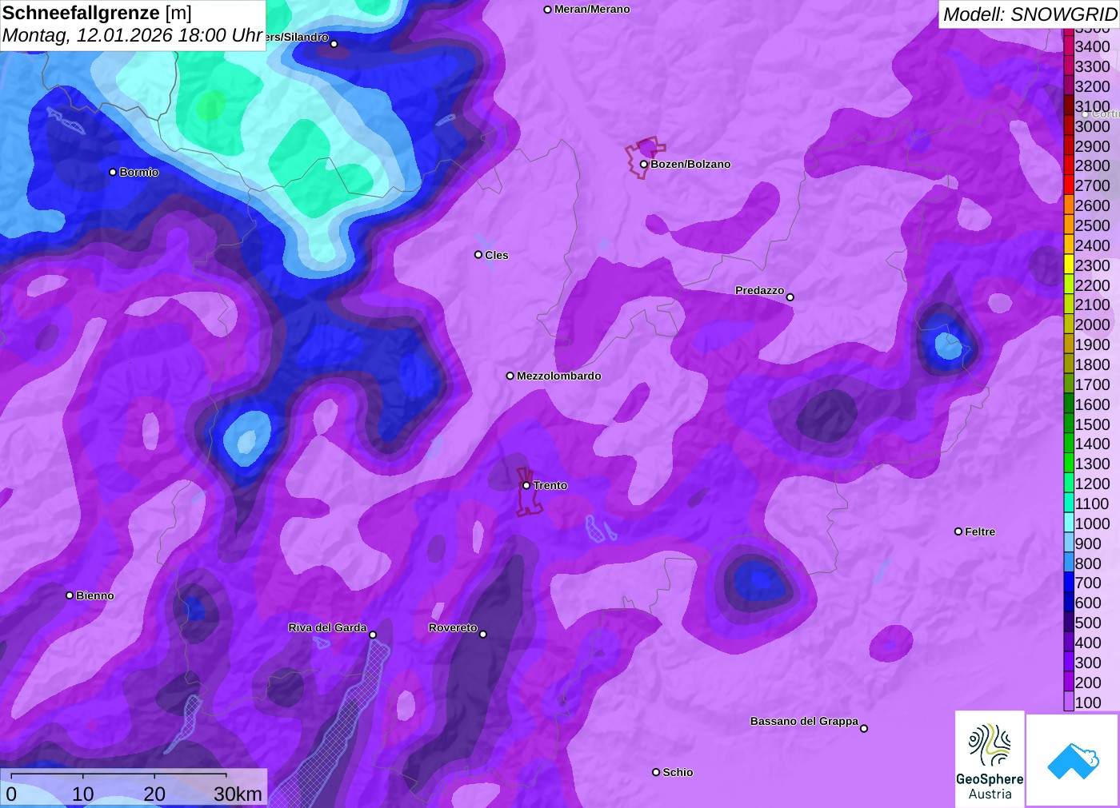1120x808 pixels.
Task: Click the Feltre location marker
Action: [958, 531]
